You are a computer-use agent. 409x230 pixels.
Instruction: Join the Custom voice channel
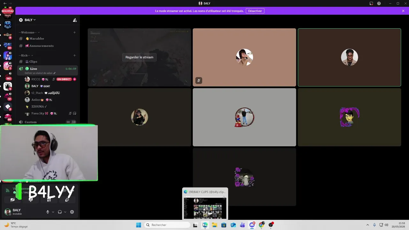pos(47,122)
